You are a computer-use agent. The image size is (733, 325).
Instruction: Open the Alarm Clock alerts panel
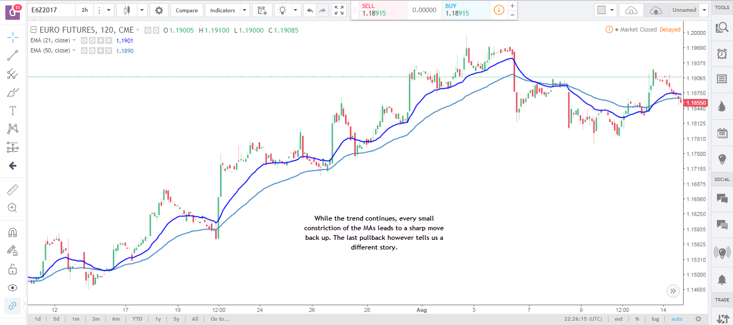coord(722,54)
